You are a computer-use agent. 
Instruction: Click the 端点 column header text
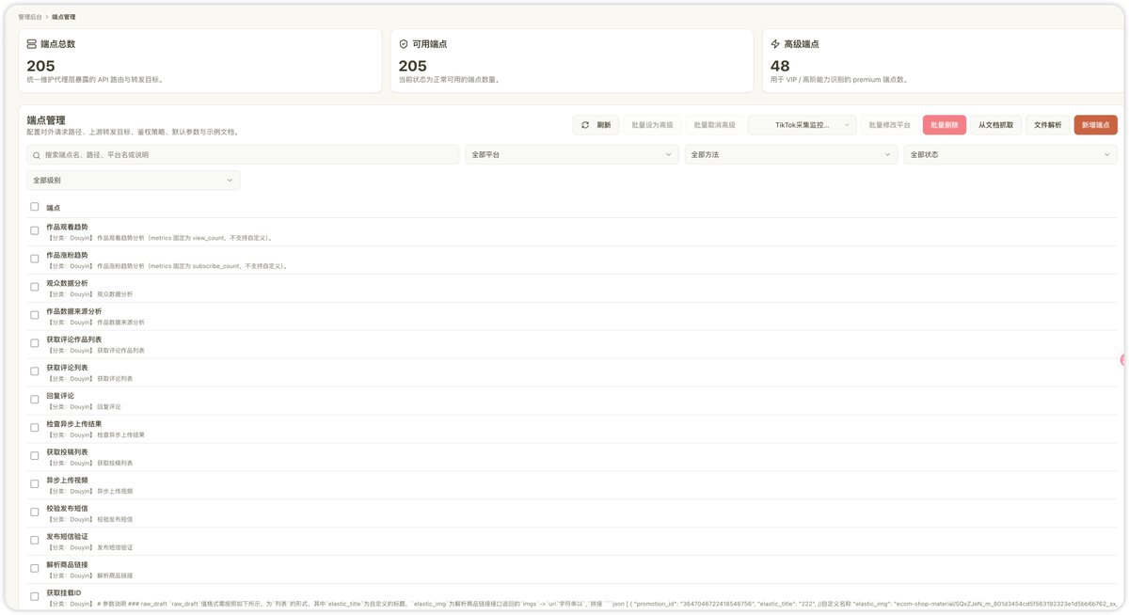pyautogui.click(x=53, y=207)
